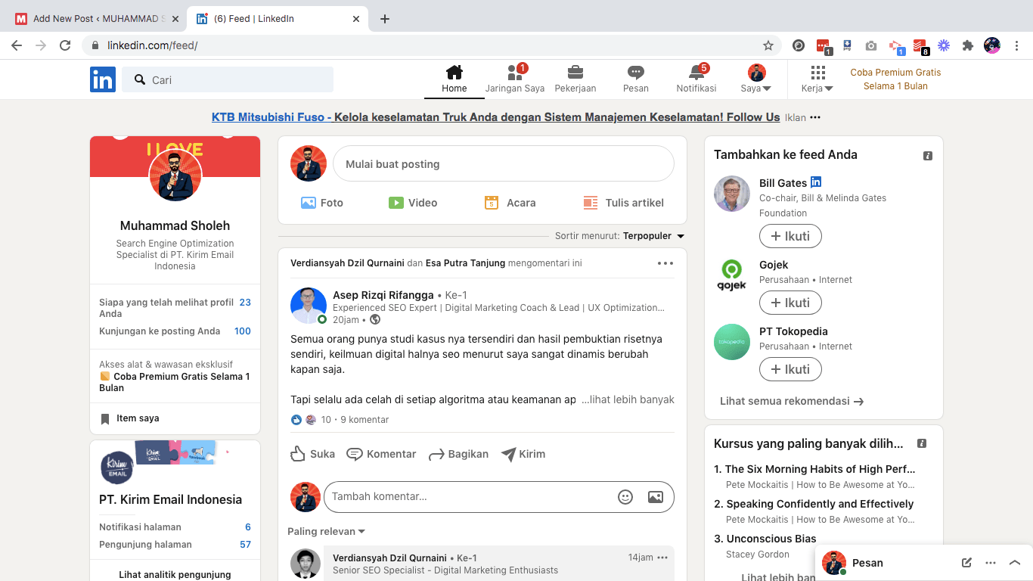Open ad options three-dot menu
1033x581 pixels.
(x=815, y=117)
